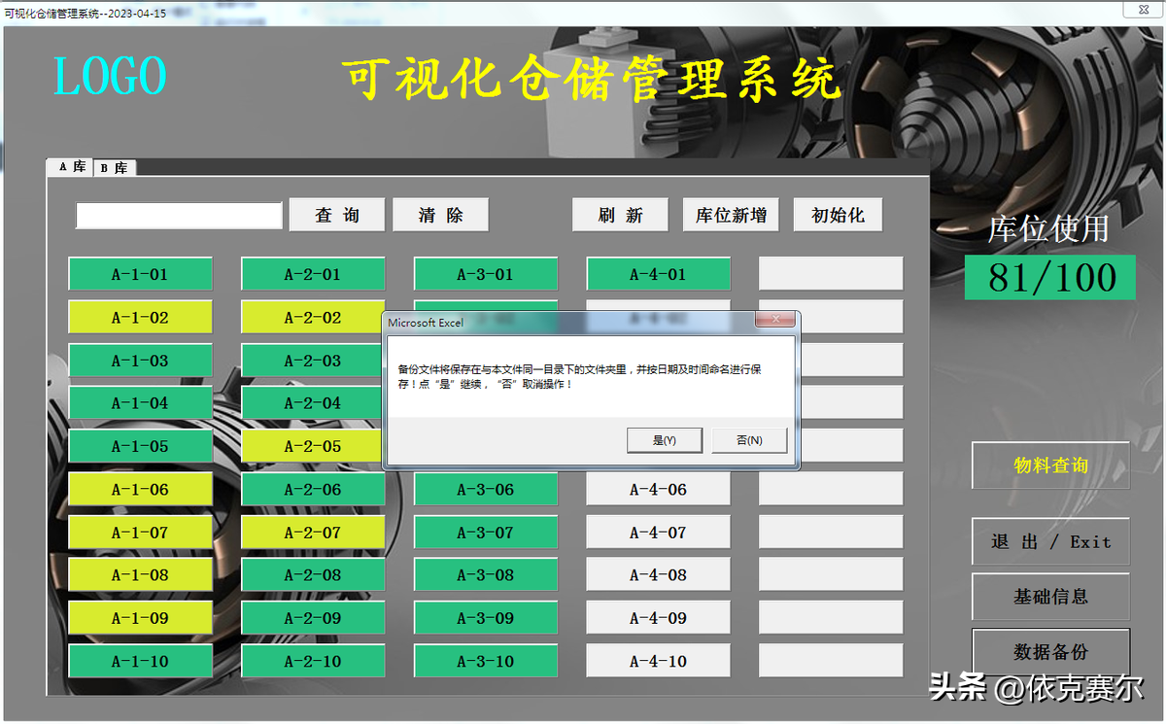Viewport: 1166px width, 724px height.
Task: Click the 库位使用 label
Action: coord(1048,228)
